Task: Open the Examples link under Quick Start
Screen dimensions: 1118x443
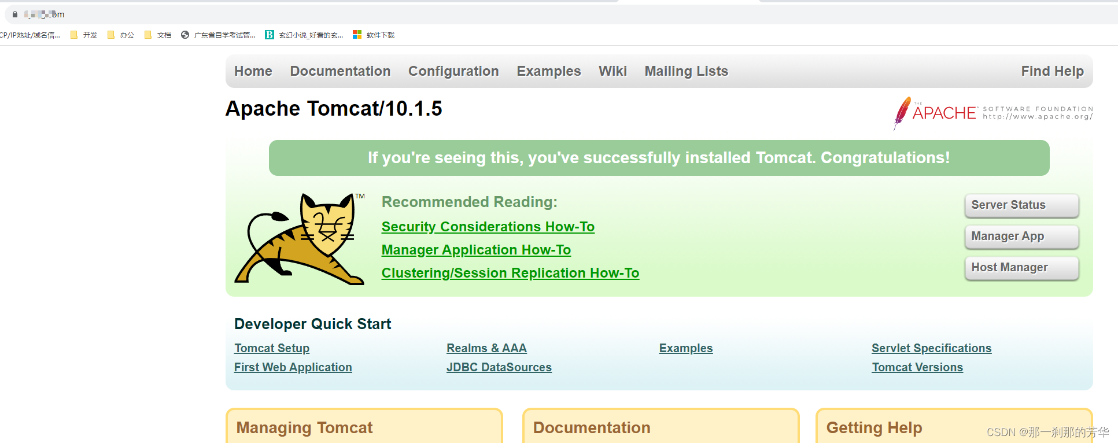Action: (x=686, y=348)
